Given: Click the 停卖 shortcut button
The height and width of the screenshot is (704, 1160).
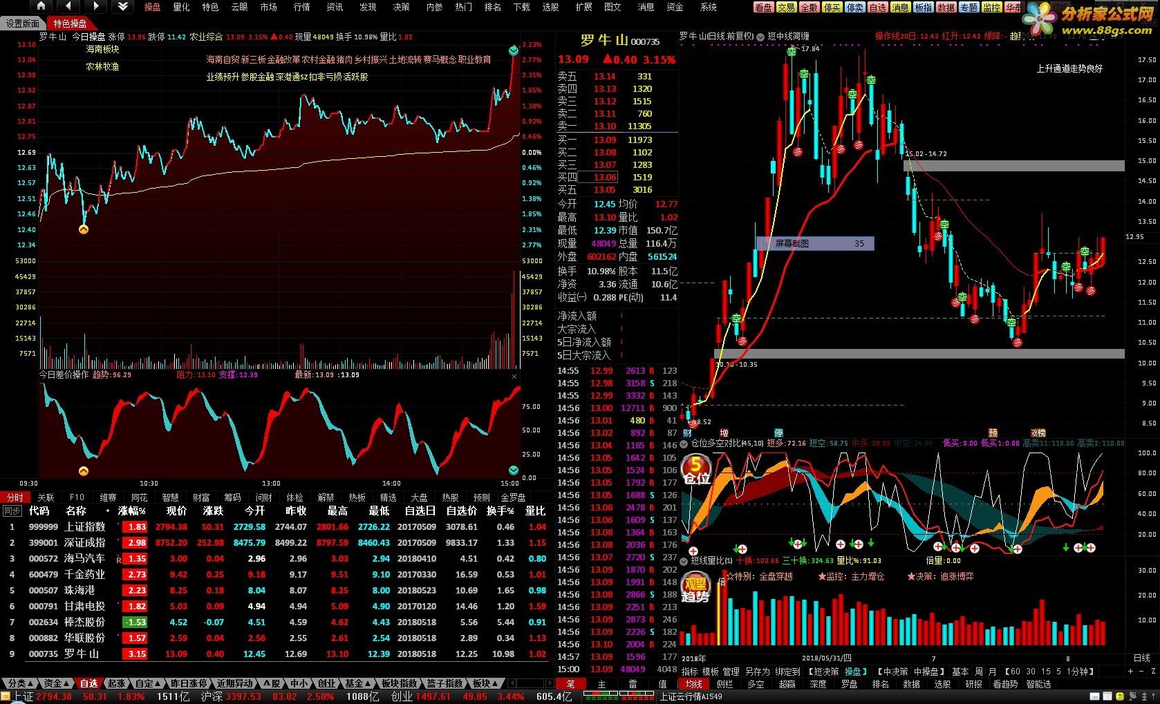Looking at the screenshot, I should pyautogui.click(x=854, y=8).
